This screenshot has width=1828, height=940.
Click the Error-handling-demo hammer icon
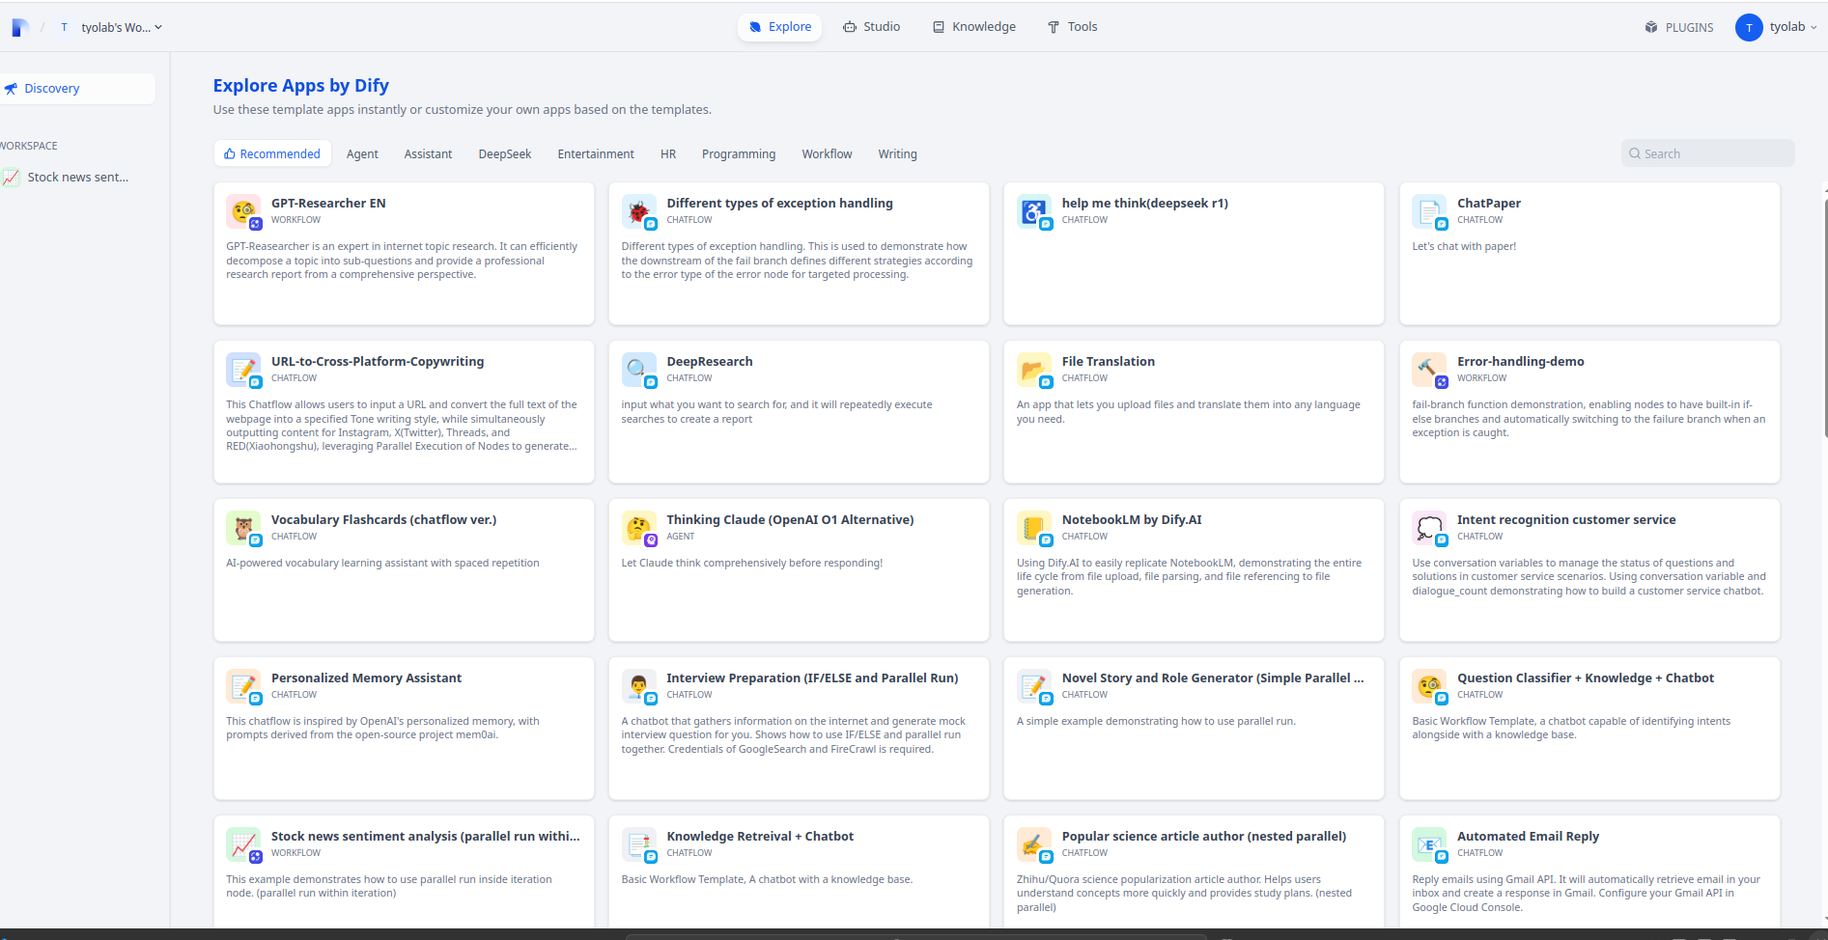click(1429, 369)
